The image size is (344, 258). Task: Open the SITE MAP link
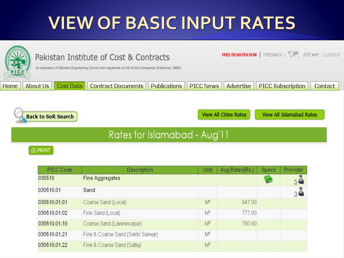click(x=311, y=55)
